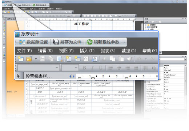The width and height of the screenshot is (189, 131).
Task: Click the Preview magnifier icon in the callout toolbar
Action: pos(60,59)
